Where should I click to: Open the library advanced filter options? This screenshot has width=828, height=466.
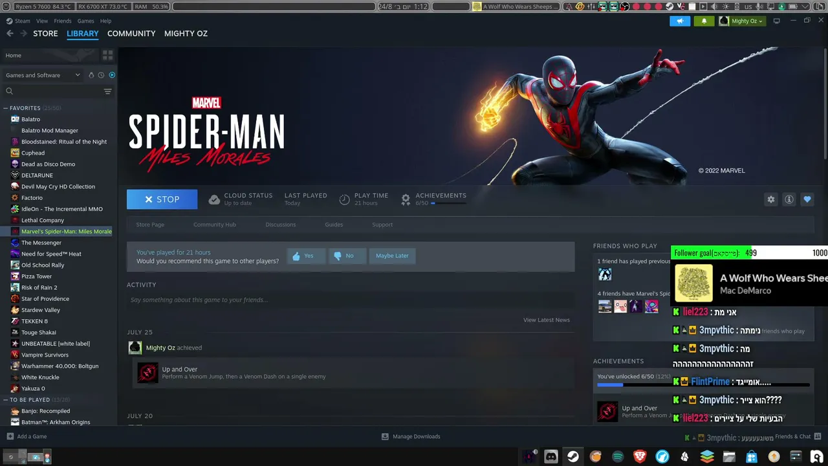[x=107, y=91]
